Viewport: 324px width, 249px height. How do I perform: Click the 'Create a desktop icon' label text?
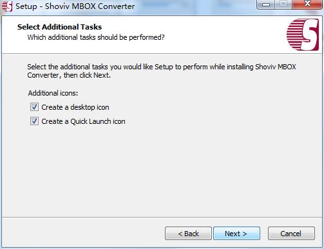[x=75, y=107]
